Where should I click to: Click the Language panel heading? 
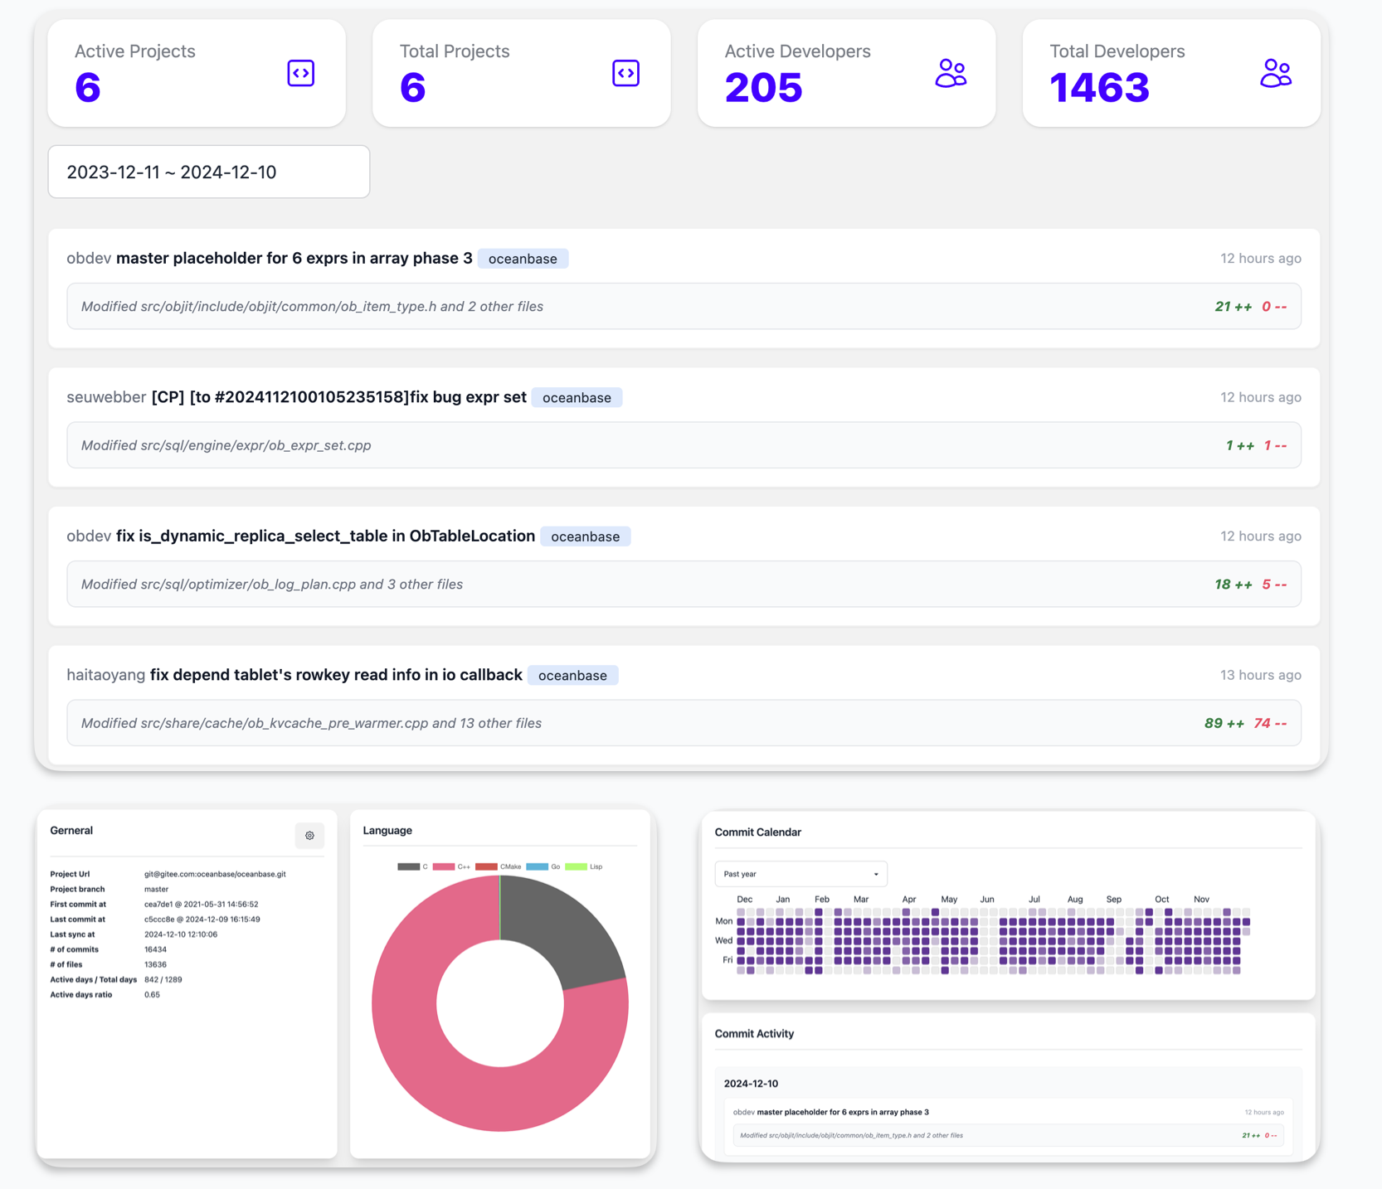click(x=387, y=831)
